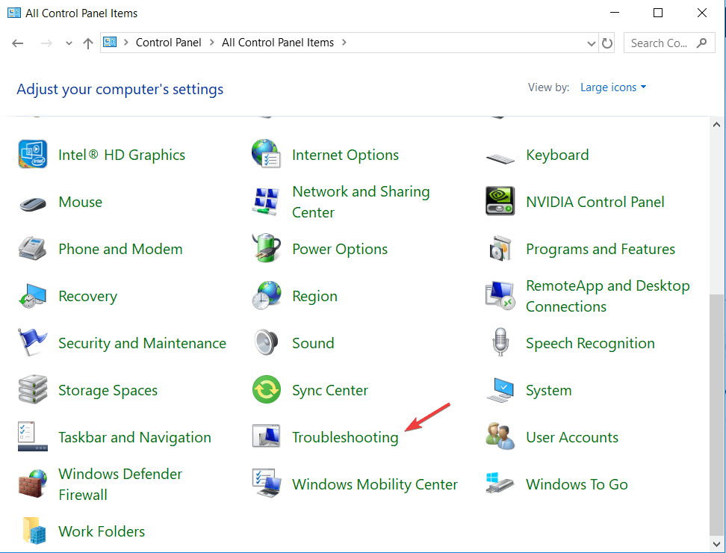Screen dimensions: 726x553
Task: Open the Programs and Features link
Action: [x=601, y=249]
